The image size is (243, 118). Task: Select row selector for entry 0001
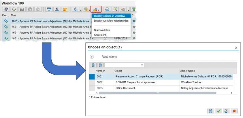pyautogui.click(x=92, y=77)
